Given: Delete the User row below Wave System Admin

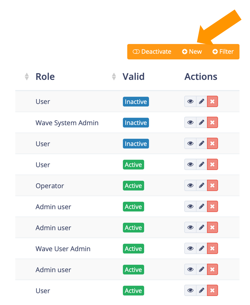Looking at the screenshot, I should (x=212, y=143).
